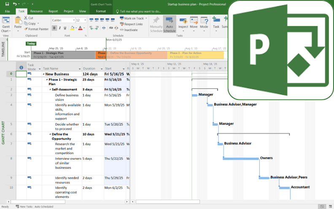Toggle Auto Schedule mode
Screen dimensions: 334x209
tap(170, 20)
